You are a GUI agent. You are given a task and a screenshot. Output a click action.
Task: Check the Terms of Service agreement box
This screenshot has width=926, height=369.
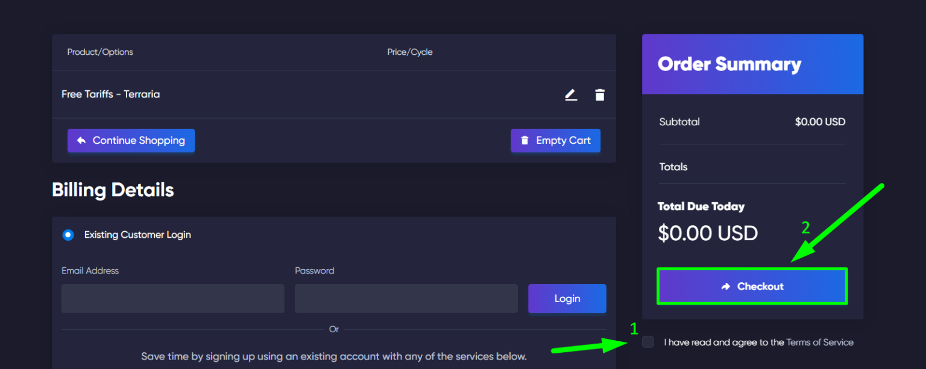tap(648, 343)
